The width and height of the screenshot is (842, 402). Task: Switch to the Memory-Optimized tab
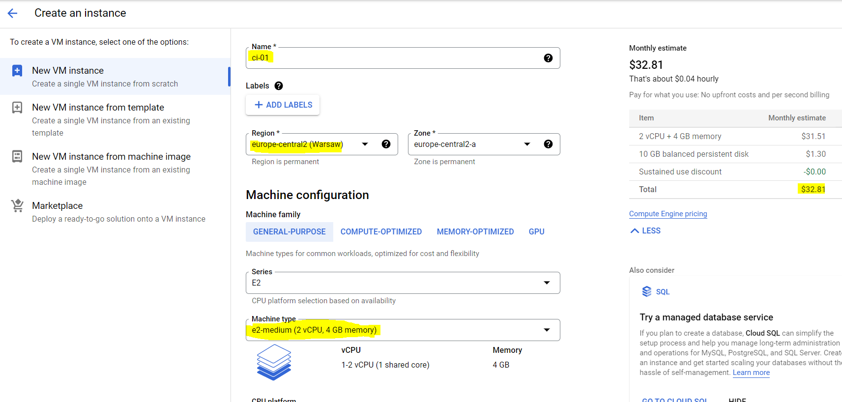pyautogui.click(x=475, y=231)
